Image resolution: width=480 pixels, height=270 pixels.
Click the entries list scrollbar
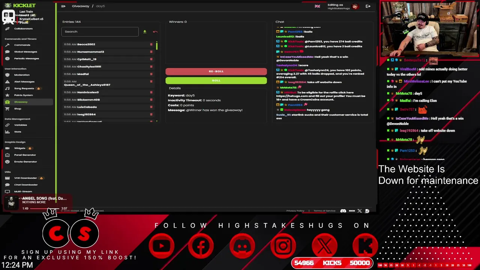157,46
